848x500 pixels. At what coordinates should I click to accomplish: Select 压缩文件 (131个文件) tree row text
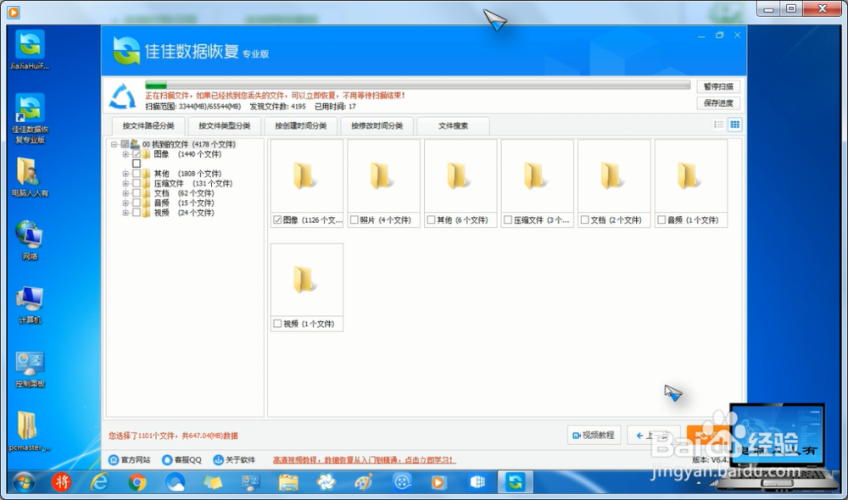[x=193, y=184]
